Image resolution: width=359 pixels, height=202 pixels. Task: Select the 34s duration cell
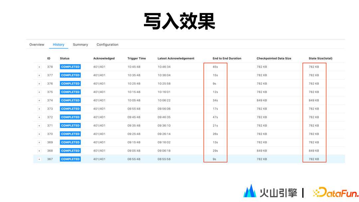tap(215, 100)
